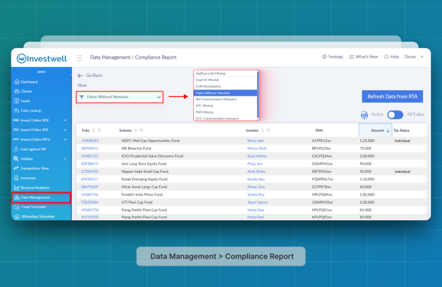Click Insurance sidebar icon

coord(16,178)
